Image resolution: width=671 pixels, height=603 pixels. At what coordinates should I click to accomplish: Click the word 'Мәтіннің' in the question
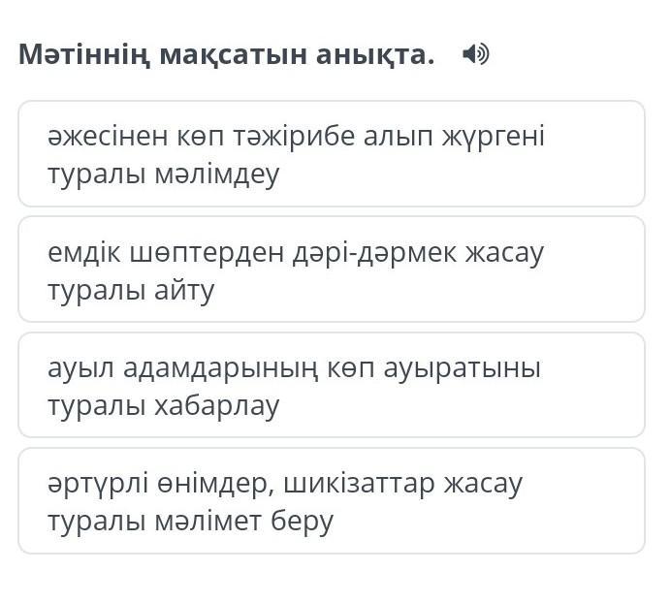tap(84, 55)
